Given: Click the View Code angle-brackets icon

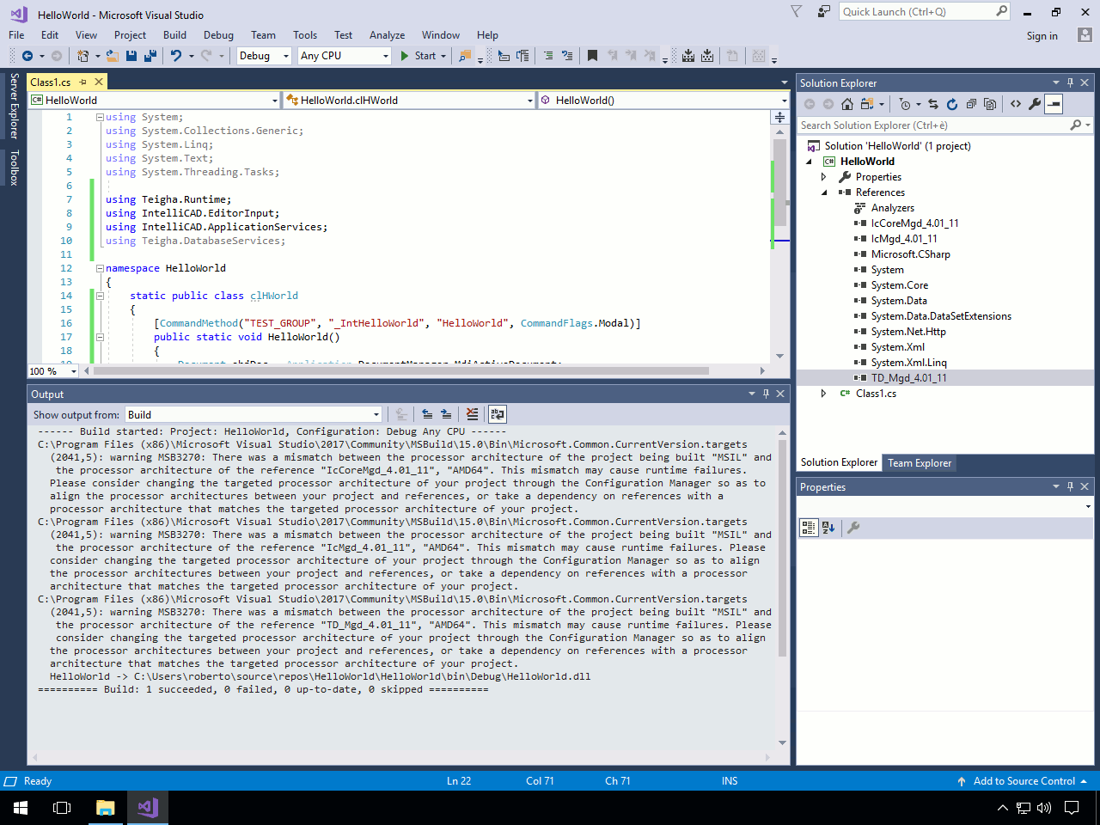Looking at the screenshot, I should [1016, 104].
